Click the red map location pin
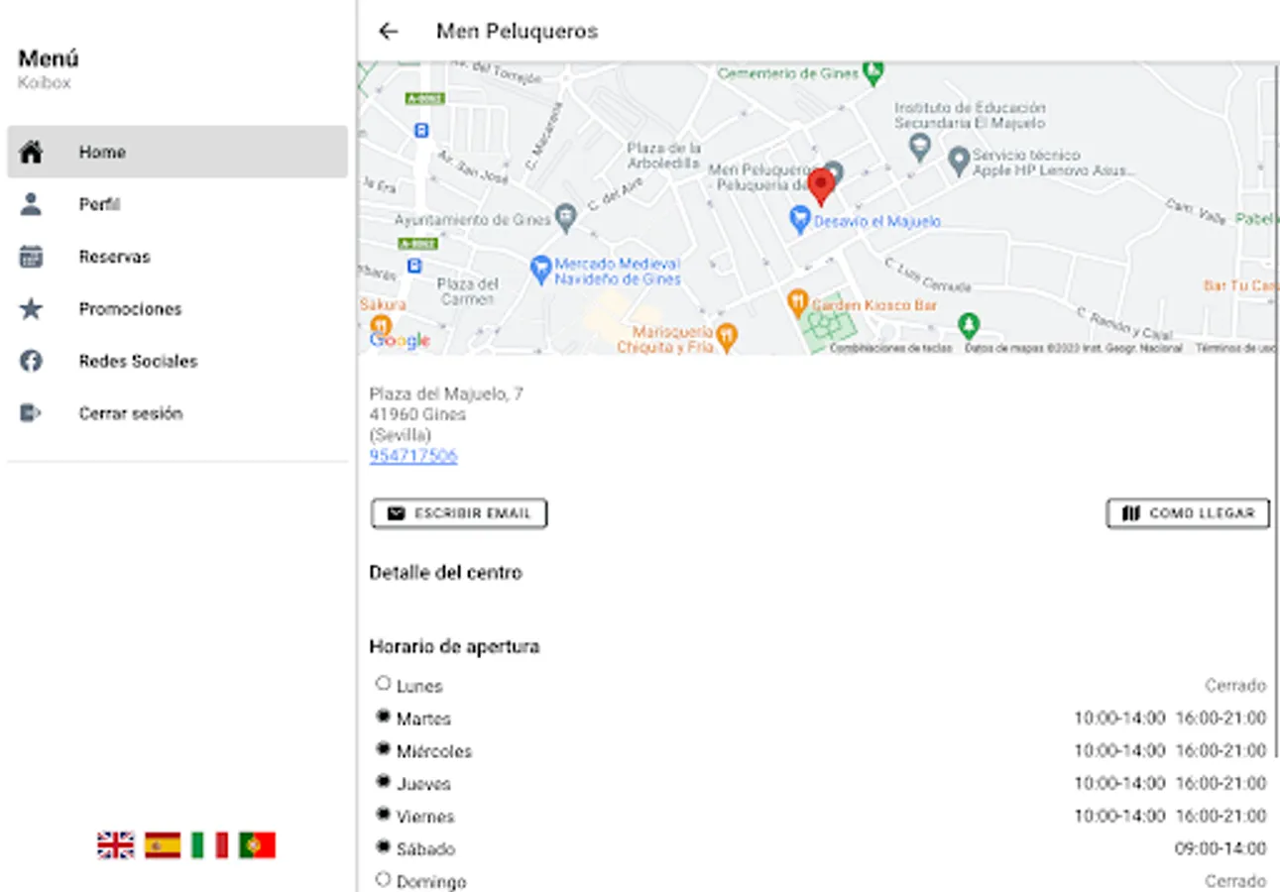Screen dimensions: 1280x892 click(821, 185)
